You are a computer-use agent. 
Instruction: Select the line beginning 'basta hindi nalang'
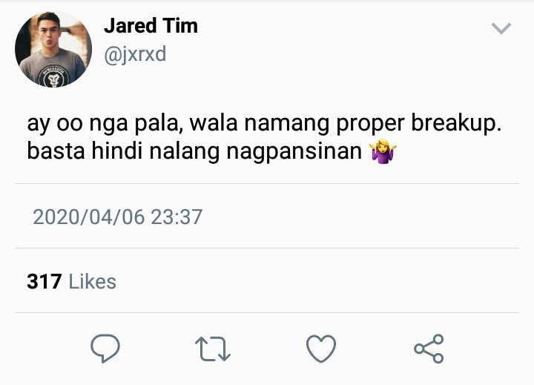point(212,151)
